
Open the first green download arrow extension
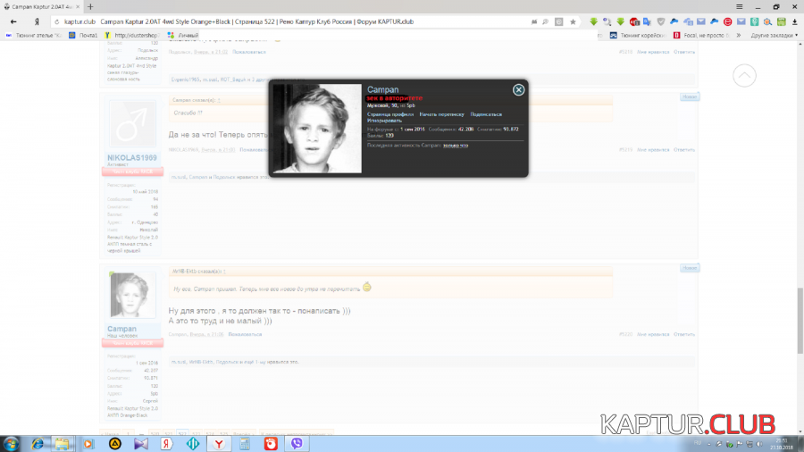coord(593,21)
